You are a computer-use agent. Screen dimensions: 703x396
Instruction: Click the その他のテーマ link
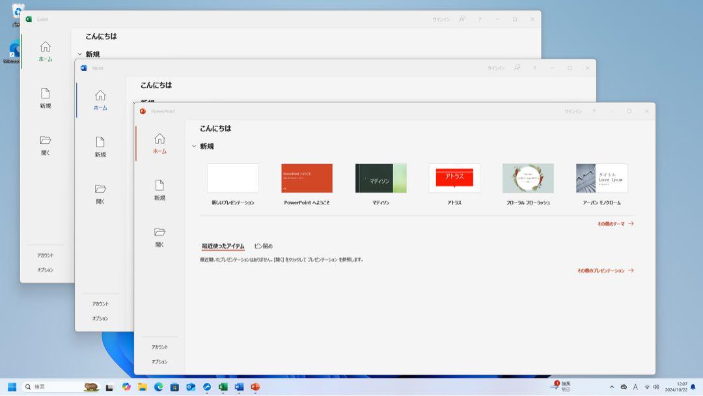615,224
